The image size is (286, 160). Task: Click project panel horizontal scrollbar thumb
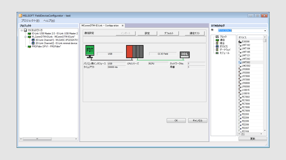point(37,139)
